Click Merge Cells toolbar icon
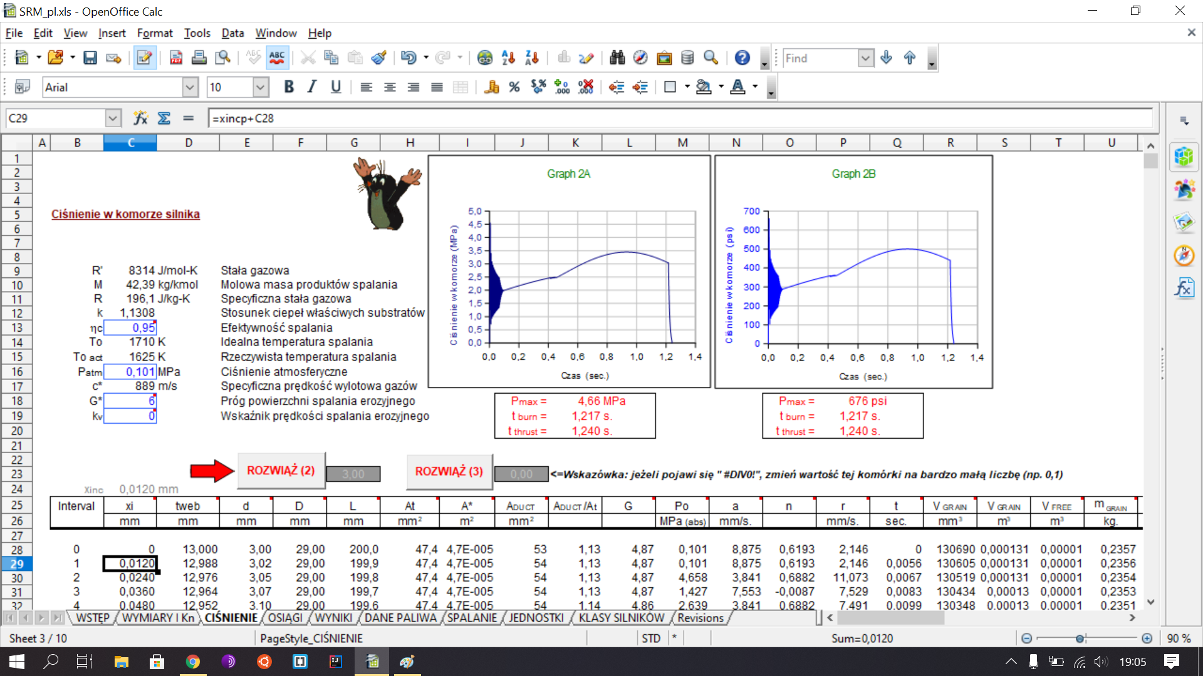The width and height of the screenshot is (1203, 676). [x=461, y=88]
